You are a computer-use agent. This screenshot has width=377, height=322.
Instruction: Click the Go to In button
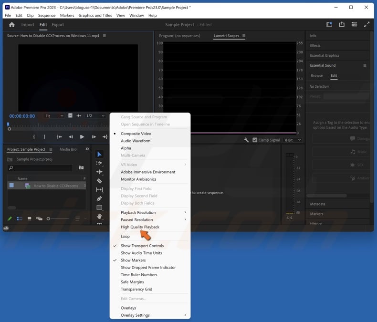pyautogui.click(x=59, y=137)
